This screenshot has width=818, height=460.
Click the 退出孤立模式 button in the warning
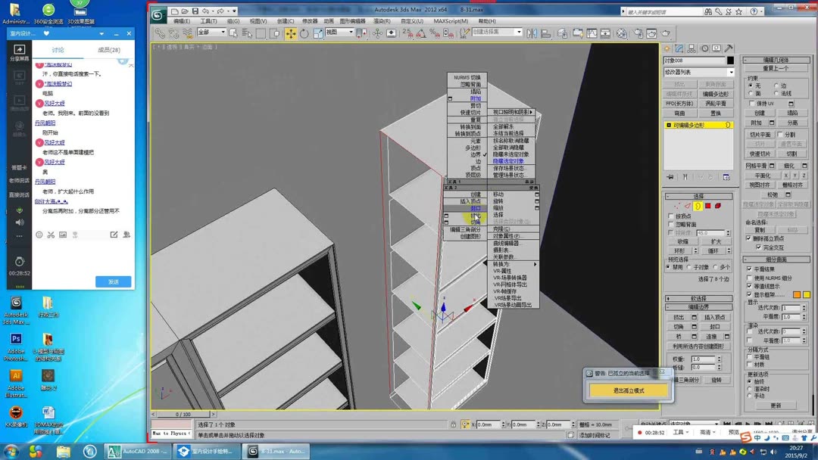pyautogui.click(x=629, y=390)
